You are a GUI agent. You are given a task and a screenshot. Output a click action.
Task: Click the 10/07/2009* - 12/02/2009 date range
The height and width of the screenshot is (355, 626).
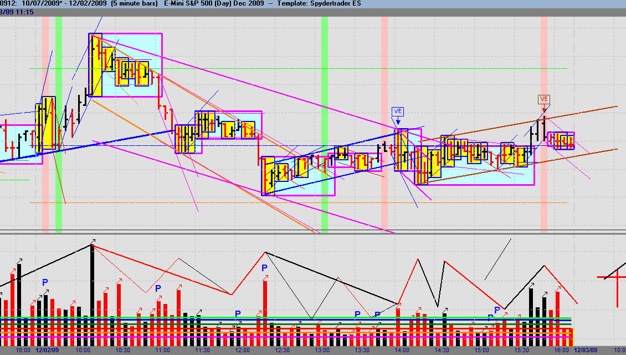[64, 3]
